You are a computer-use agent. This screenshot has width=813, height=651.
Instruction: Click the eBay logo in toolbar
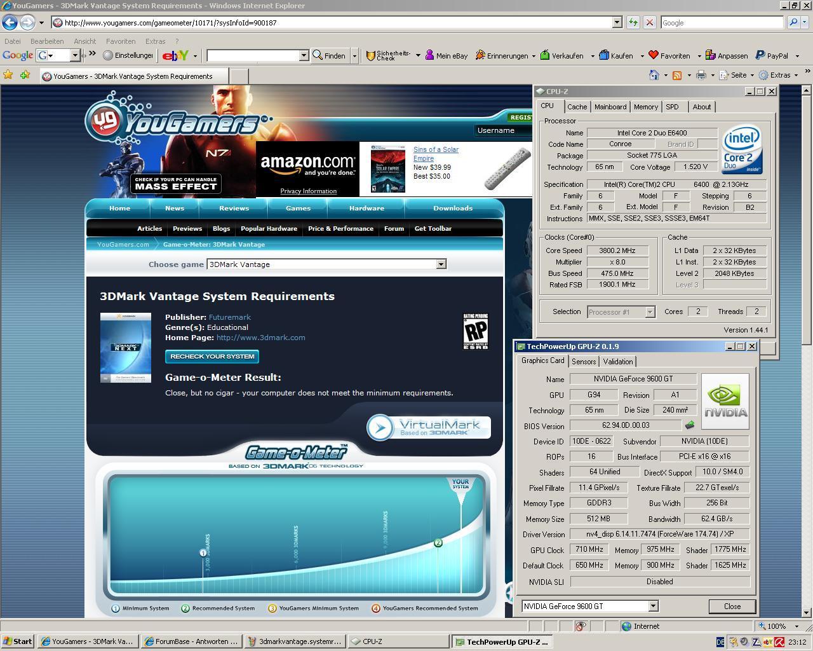(175, 55)
